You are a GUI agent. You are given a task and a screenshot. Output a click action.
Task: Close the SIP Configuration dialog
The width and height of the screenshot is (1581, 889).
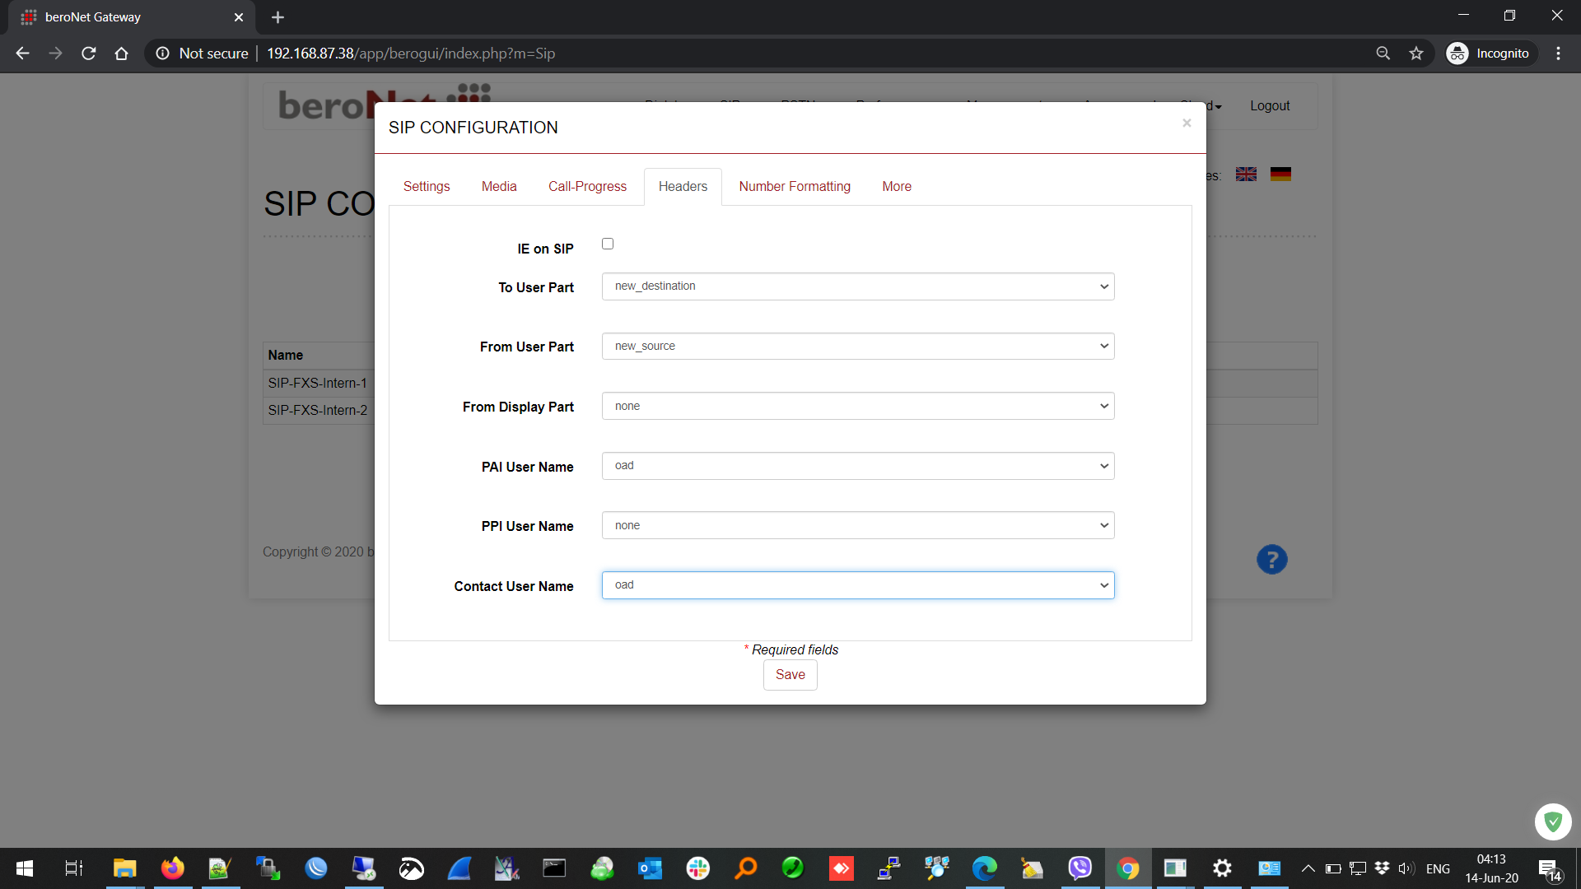(1187, 123)
